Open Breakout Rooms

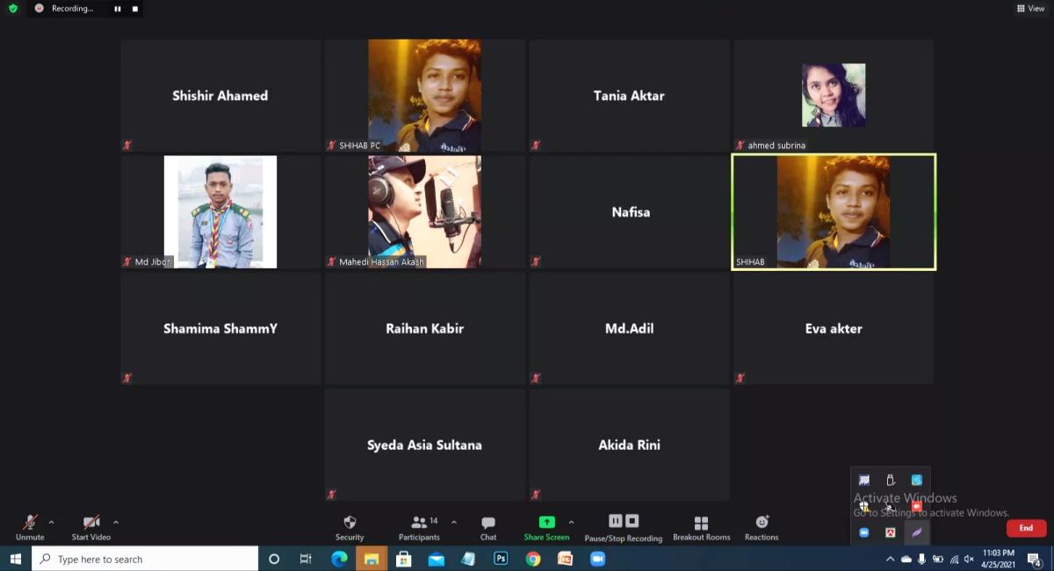(x=701, y=527)
